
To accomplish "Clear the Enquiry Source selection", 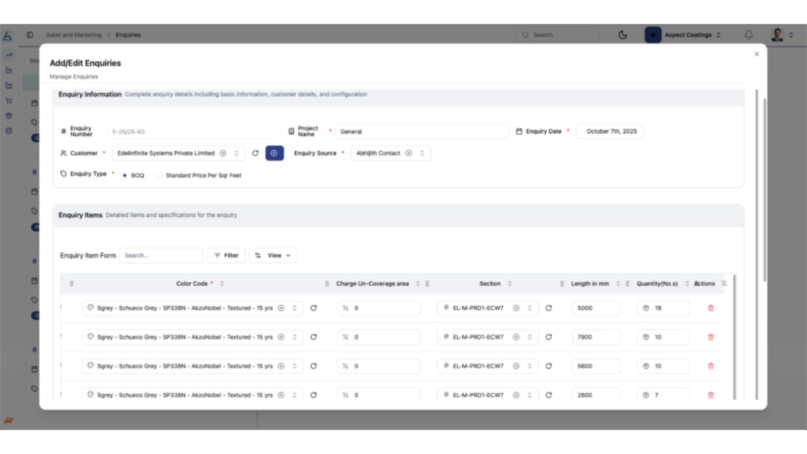I will 409,153.
